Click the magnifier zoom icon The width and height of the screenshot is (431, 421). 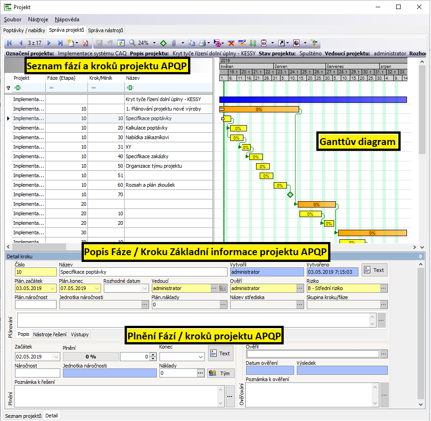click(x=132, y=43)
